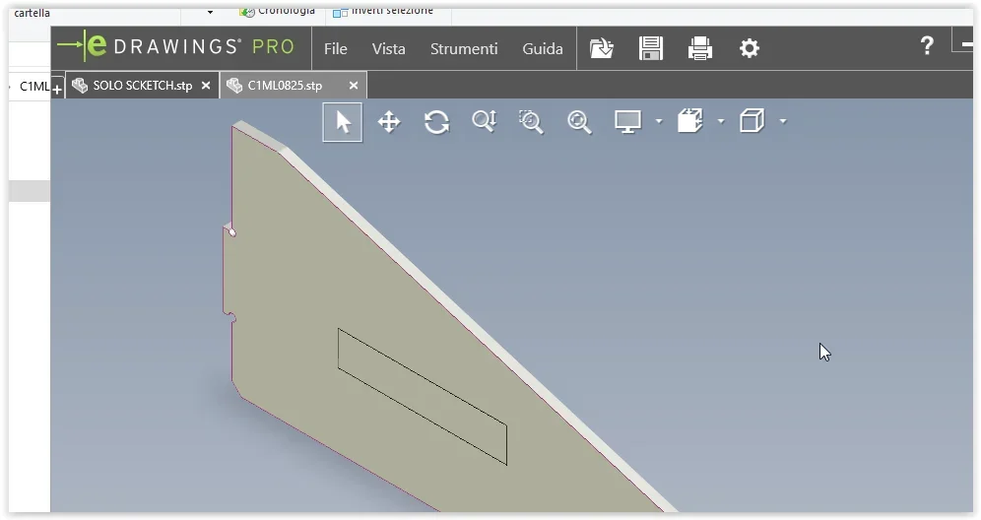
Task: Click the rectangular cutout on the 3D part
Action: point(422,396)
